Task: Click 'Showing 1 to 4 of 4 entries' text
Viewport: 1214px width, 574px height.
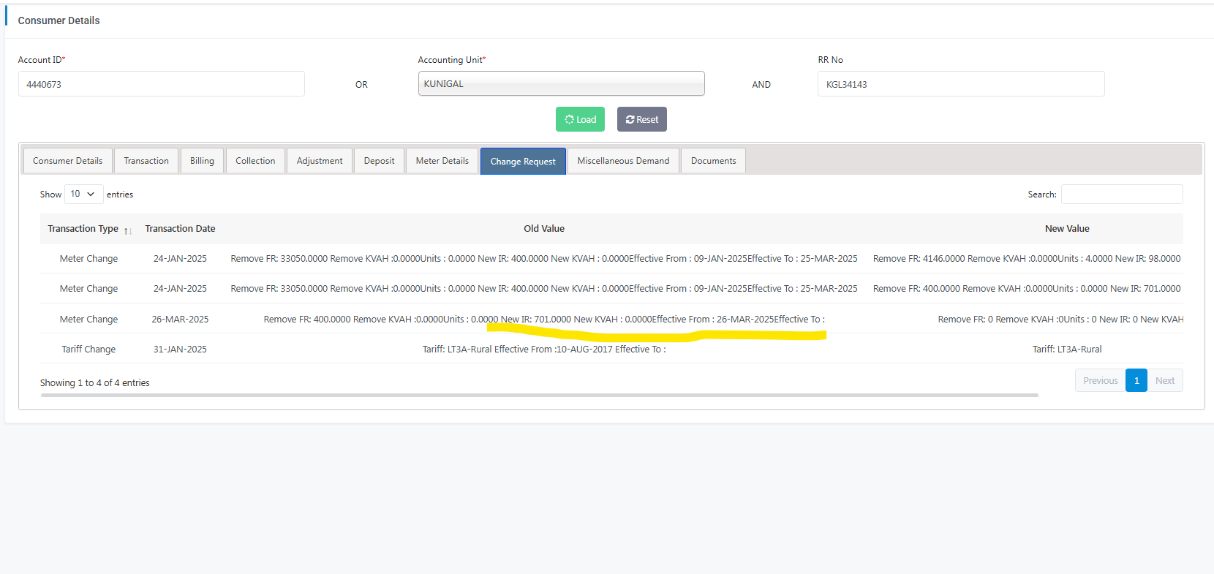Action: point(95,383)
